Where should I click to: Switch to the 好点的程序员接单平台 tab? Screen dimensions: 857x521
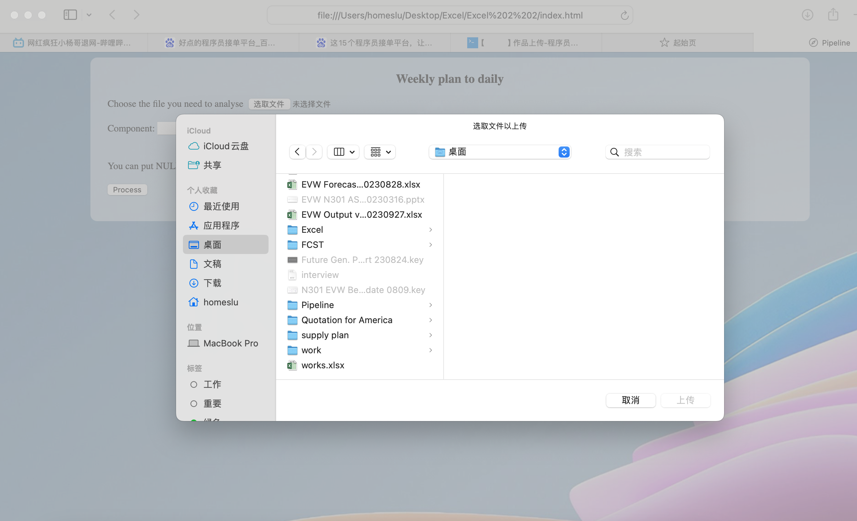223,43
